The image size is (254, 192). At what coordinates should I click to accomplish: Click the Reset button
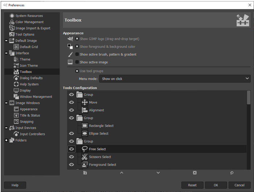[192, 185]
